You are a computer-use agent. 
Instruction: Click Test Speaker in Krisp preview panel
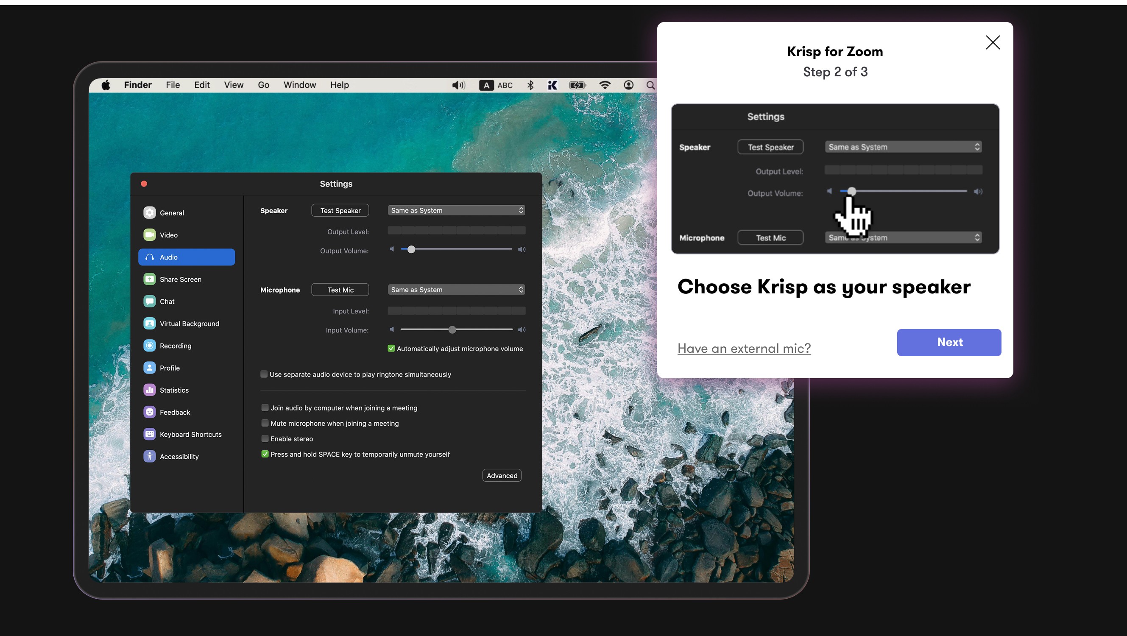click(770, 147)
